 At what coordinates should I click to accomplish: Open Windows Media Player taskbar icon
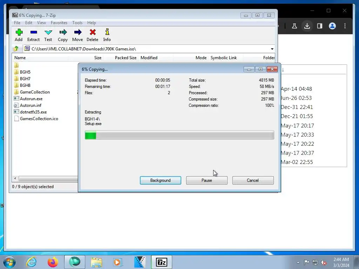[118, 262]
